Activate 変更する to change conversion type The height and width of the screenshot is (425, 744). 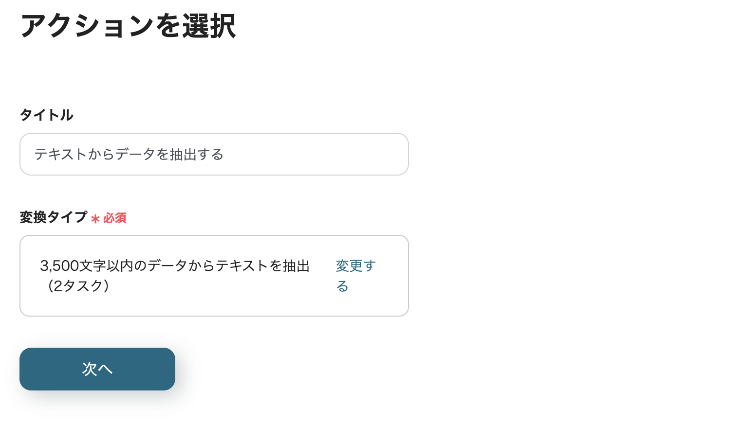[x=355, y=275]
